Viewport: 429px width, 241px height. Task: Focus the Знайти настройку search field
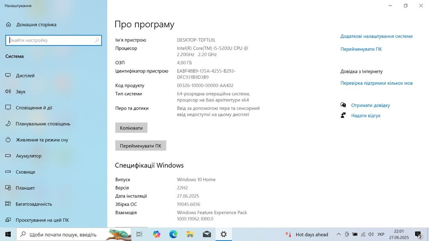click(x=53, y=40)
